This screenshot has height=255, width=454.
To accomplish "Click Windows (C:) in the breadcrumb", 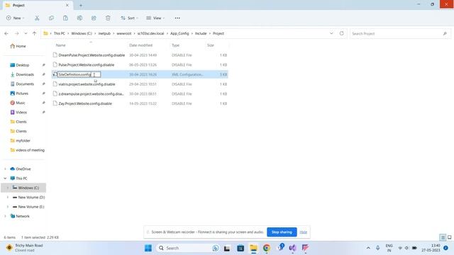I will coord(82,33).
